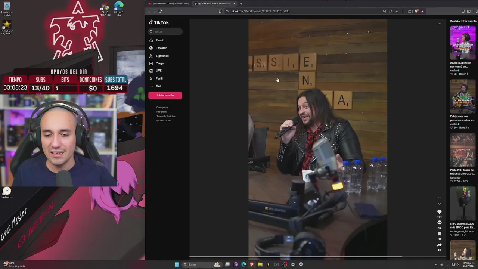Click the tiktok.com address URL

point(260,11)
